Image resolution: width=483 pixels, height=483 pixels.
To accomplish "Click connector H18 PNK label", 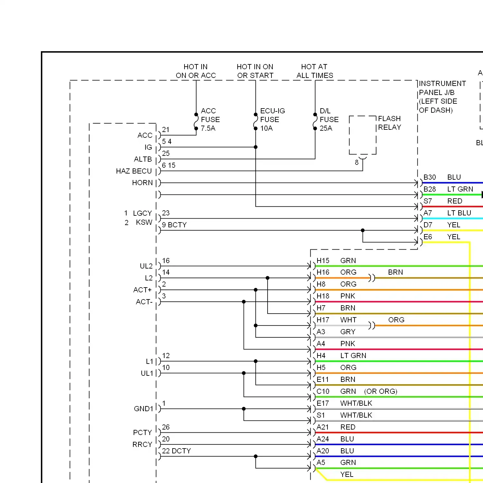I will pos(336,296).
